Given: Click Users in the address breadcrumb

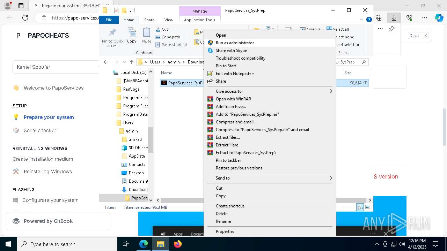Looking at the screenshot, I should 155,62.
